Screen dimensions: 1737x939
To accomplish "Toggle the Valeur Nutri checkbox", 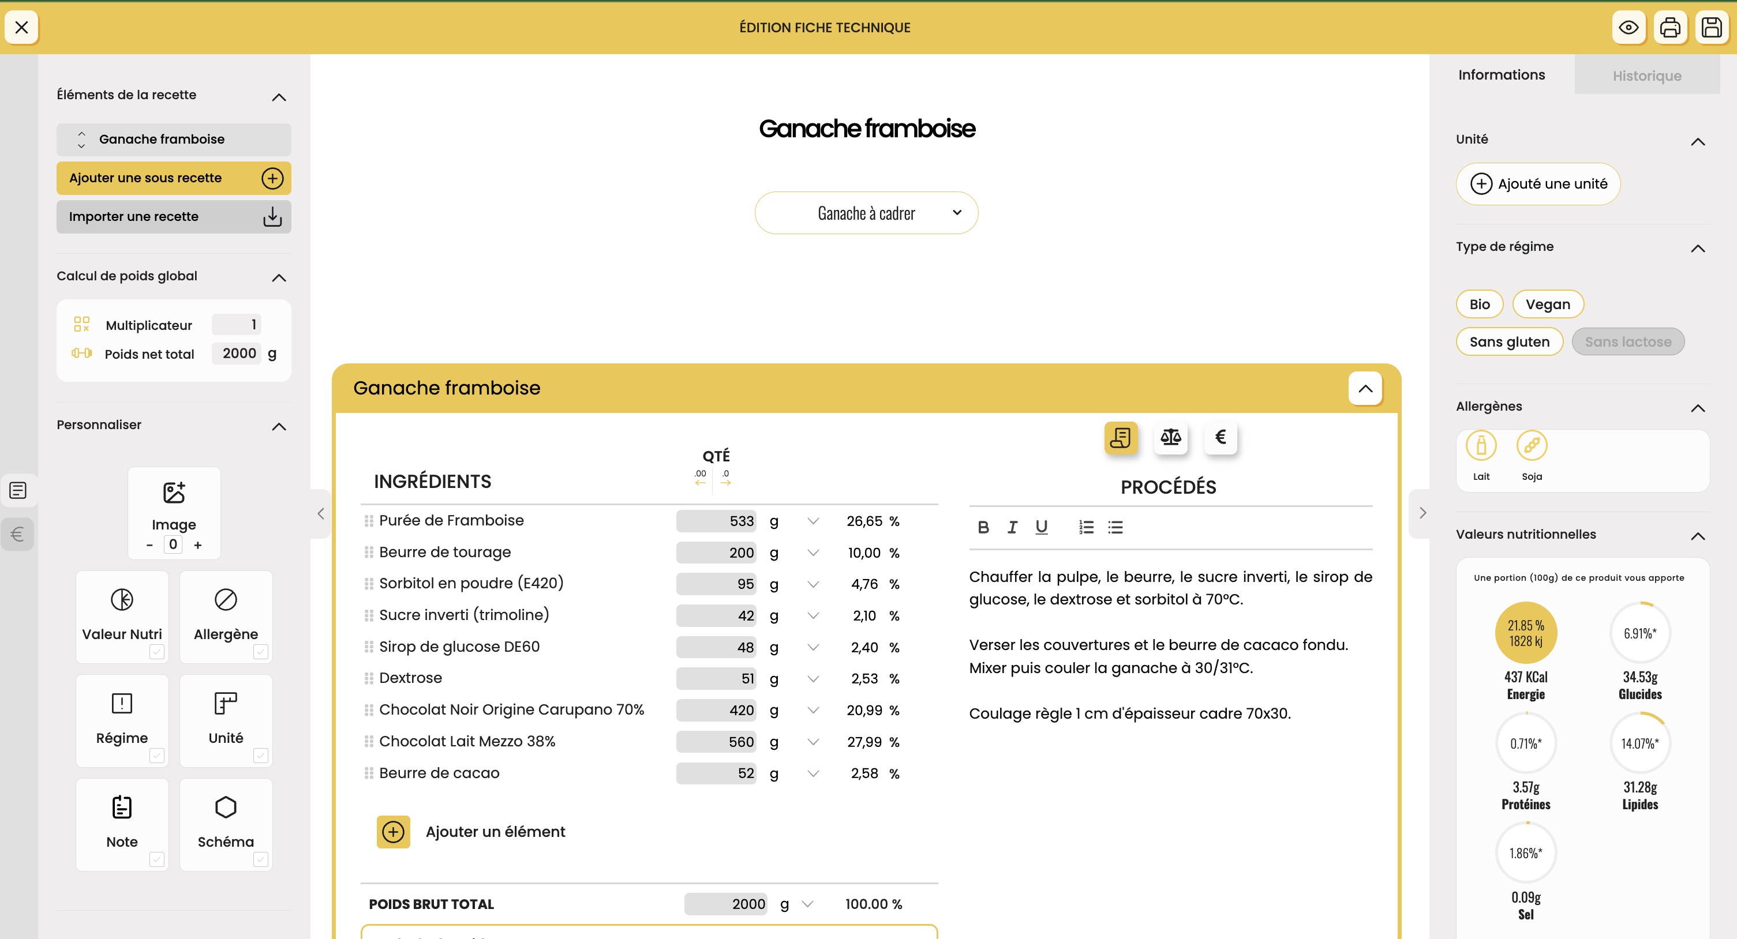I will pyautogui.click(x=156, y=652).
